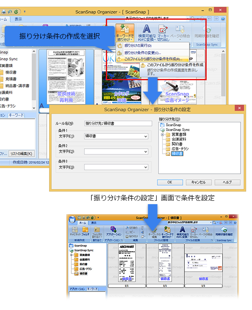Viewport: 252px width, 310px height.
Task: Click フォルダの割り当て icon in 領収書 window
Action: pos(97,232)
